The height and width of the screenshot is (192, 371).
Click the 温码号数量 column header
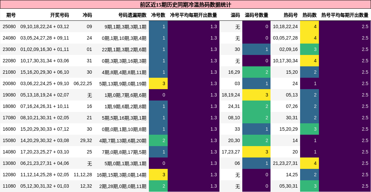coord(256,15)
